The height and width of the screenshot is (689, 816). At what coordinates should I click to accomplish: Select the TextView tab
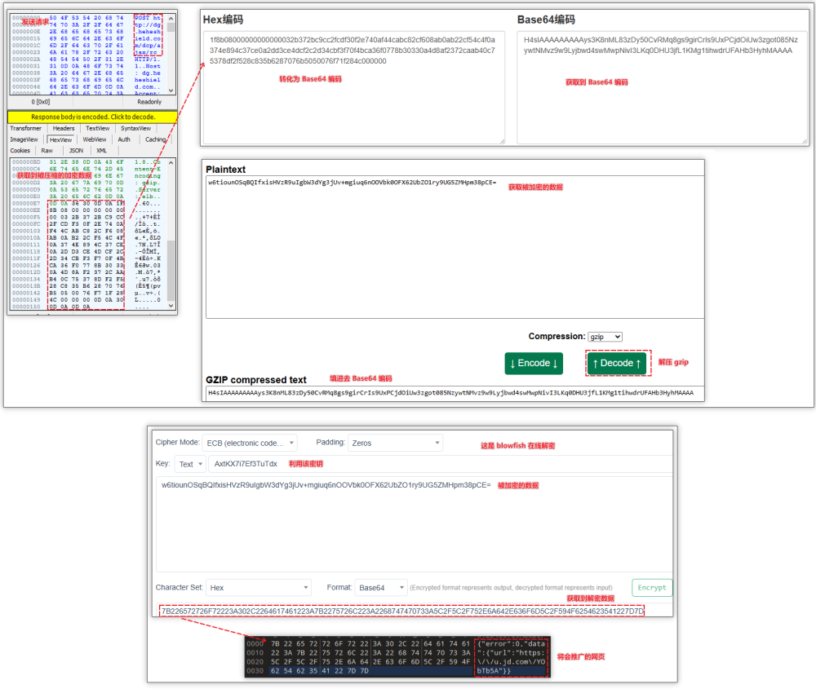[x=97, y=129]
